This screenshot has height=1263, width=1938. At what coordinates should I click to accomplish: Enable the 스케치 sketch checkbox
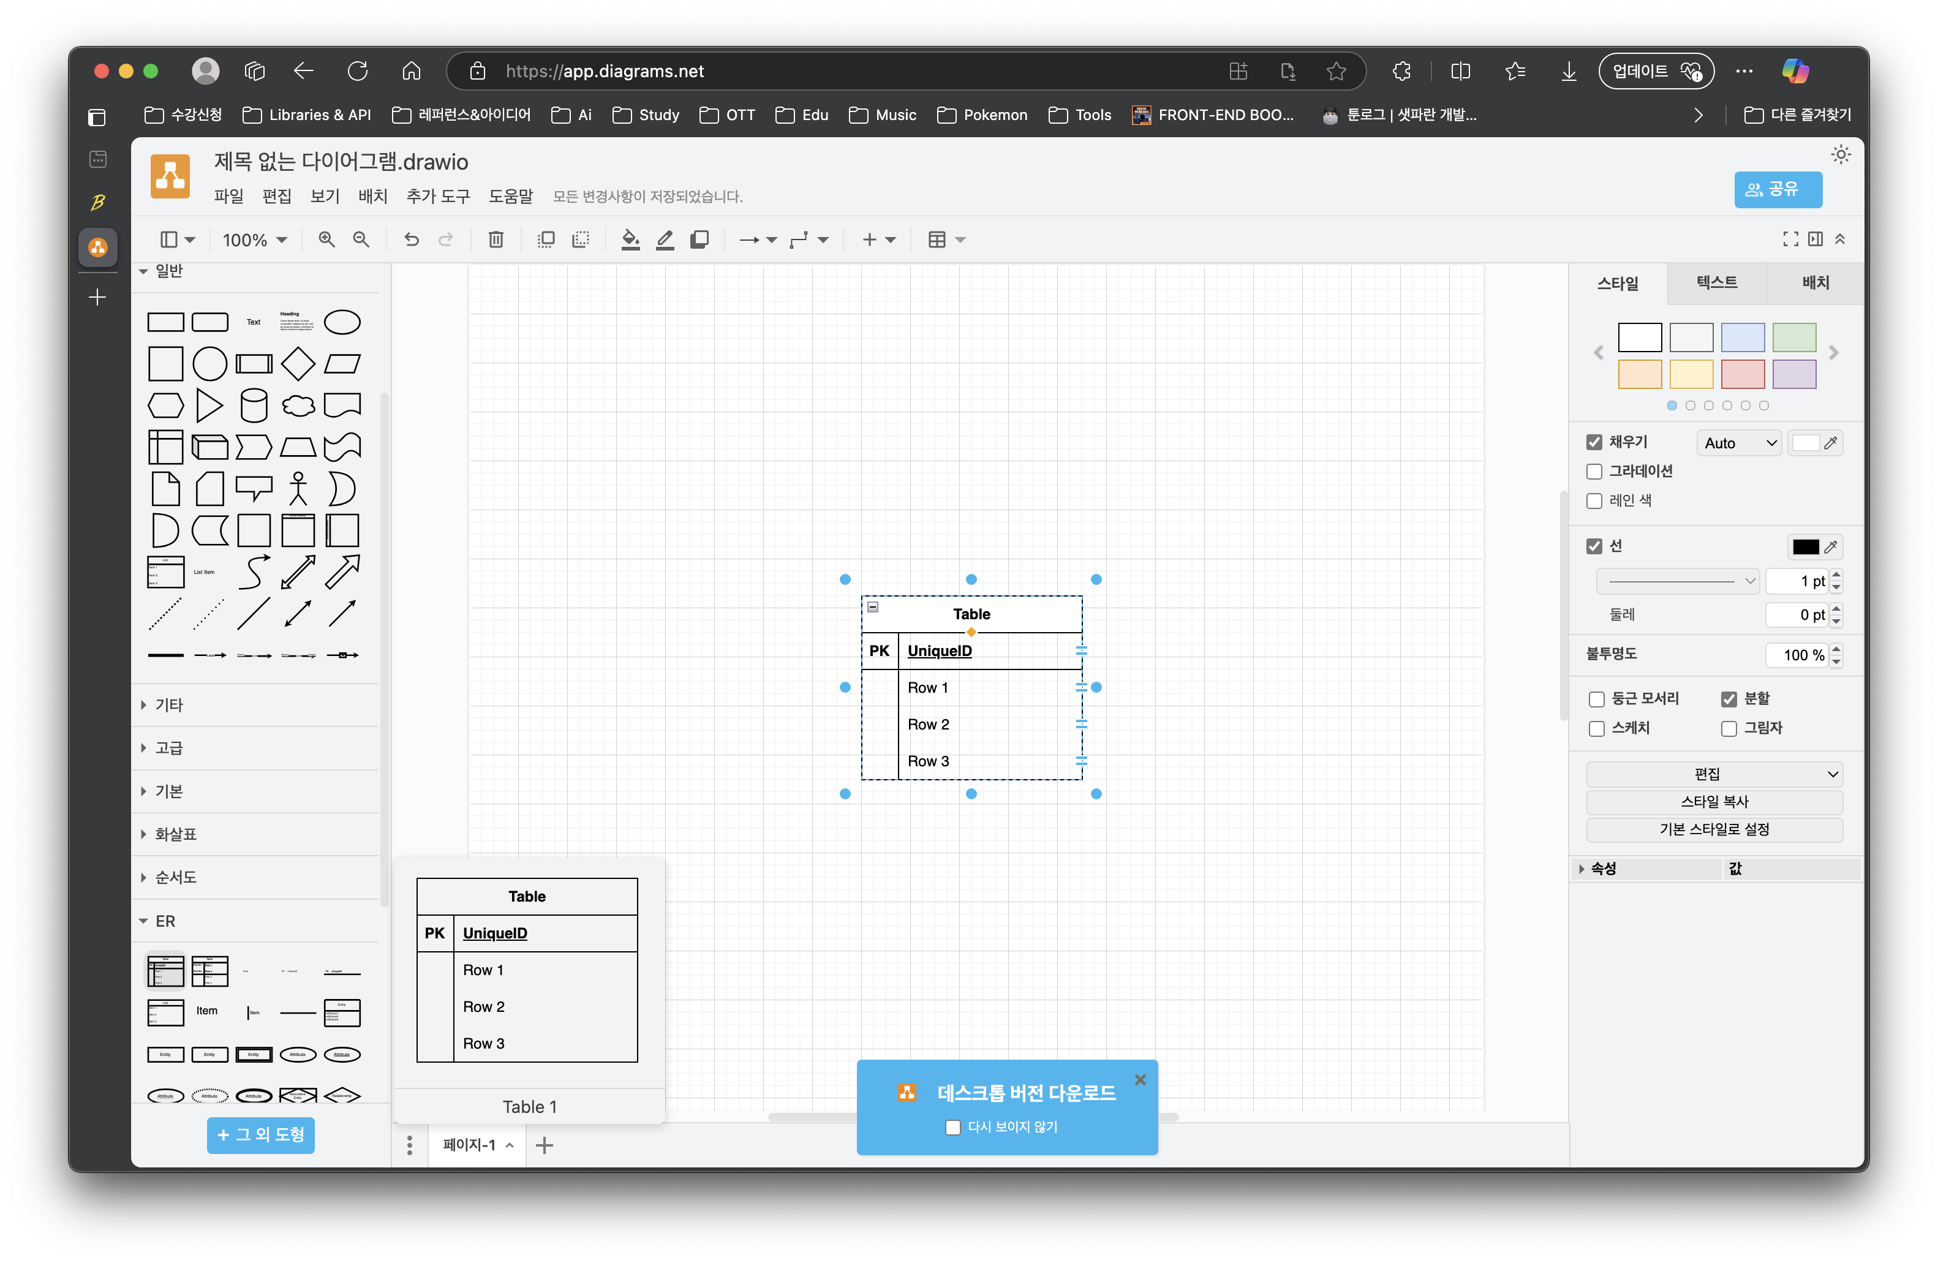[x=1597, y=729]
